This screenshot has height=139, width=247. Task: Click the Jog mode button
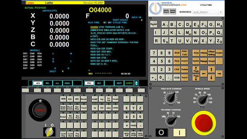tap(102, 99)
